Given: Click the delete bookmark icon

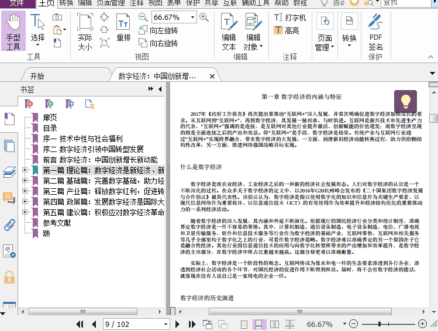Looking at the screenshot, I should (x=29, y=104).
